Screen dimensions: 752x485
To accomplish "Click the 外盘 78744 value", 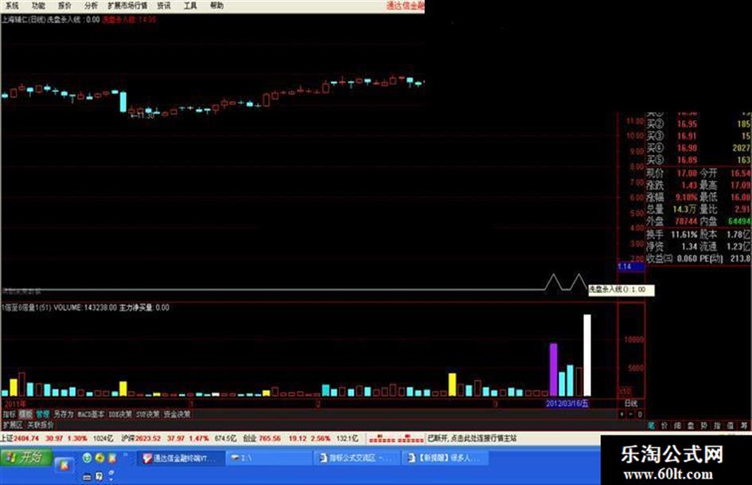I will 686,221.
